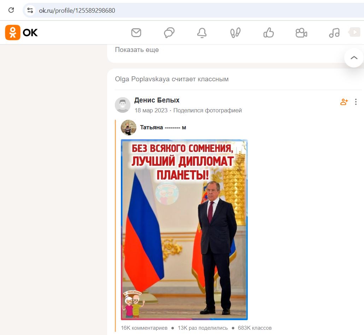Open the Notifications bell icon

(x=202, y=33)
